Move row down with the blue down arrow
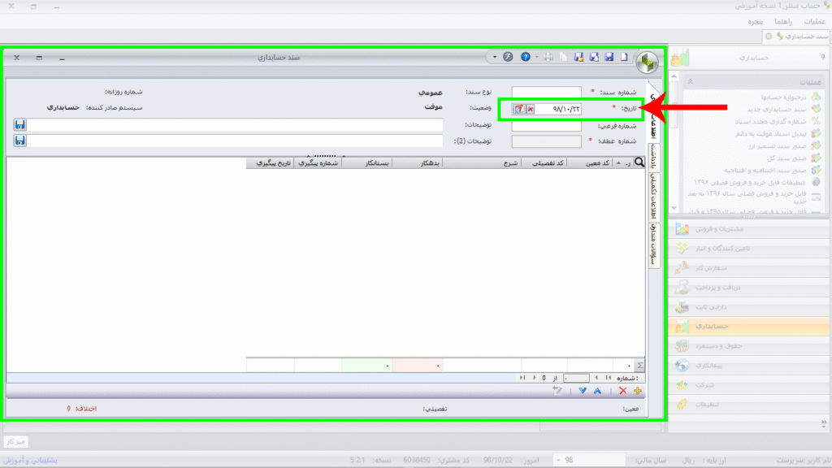 pyautogui.click(x=583, y=391)
